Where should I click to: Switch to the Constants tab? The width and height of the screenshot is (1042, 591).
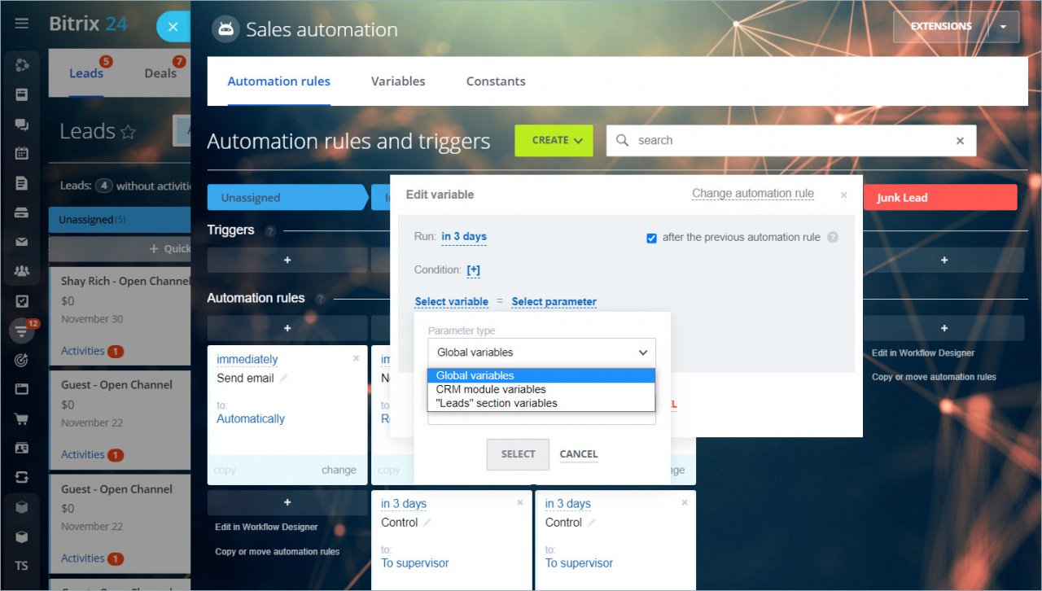click(496, 81)
